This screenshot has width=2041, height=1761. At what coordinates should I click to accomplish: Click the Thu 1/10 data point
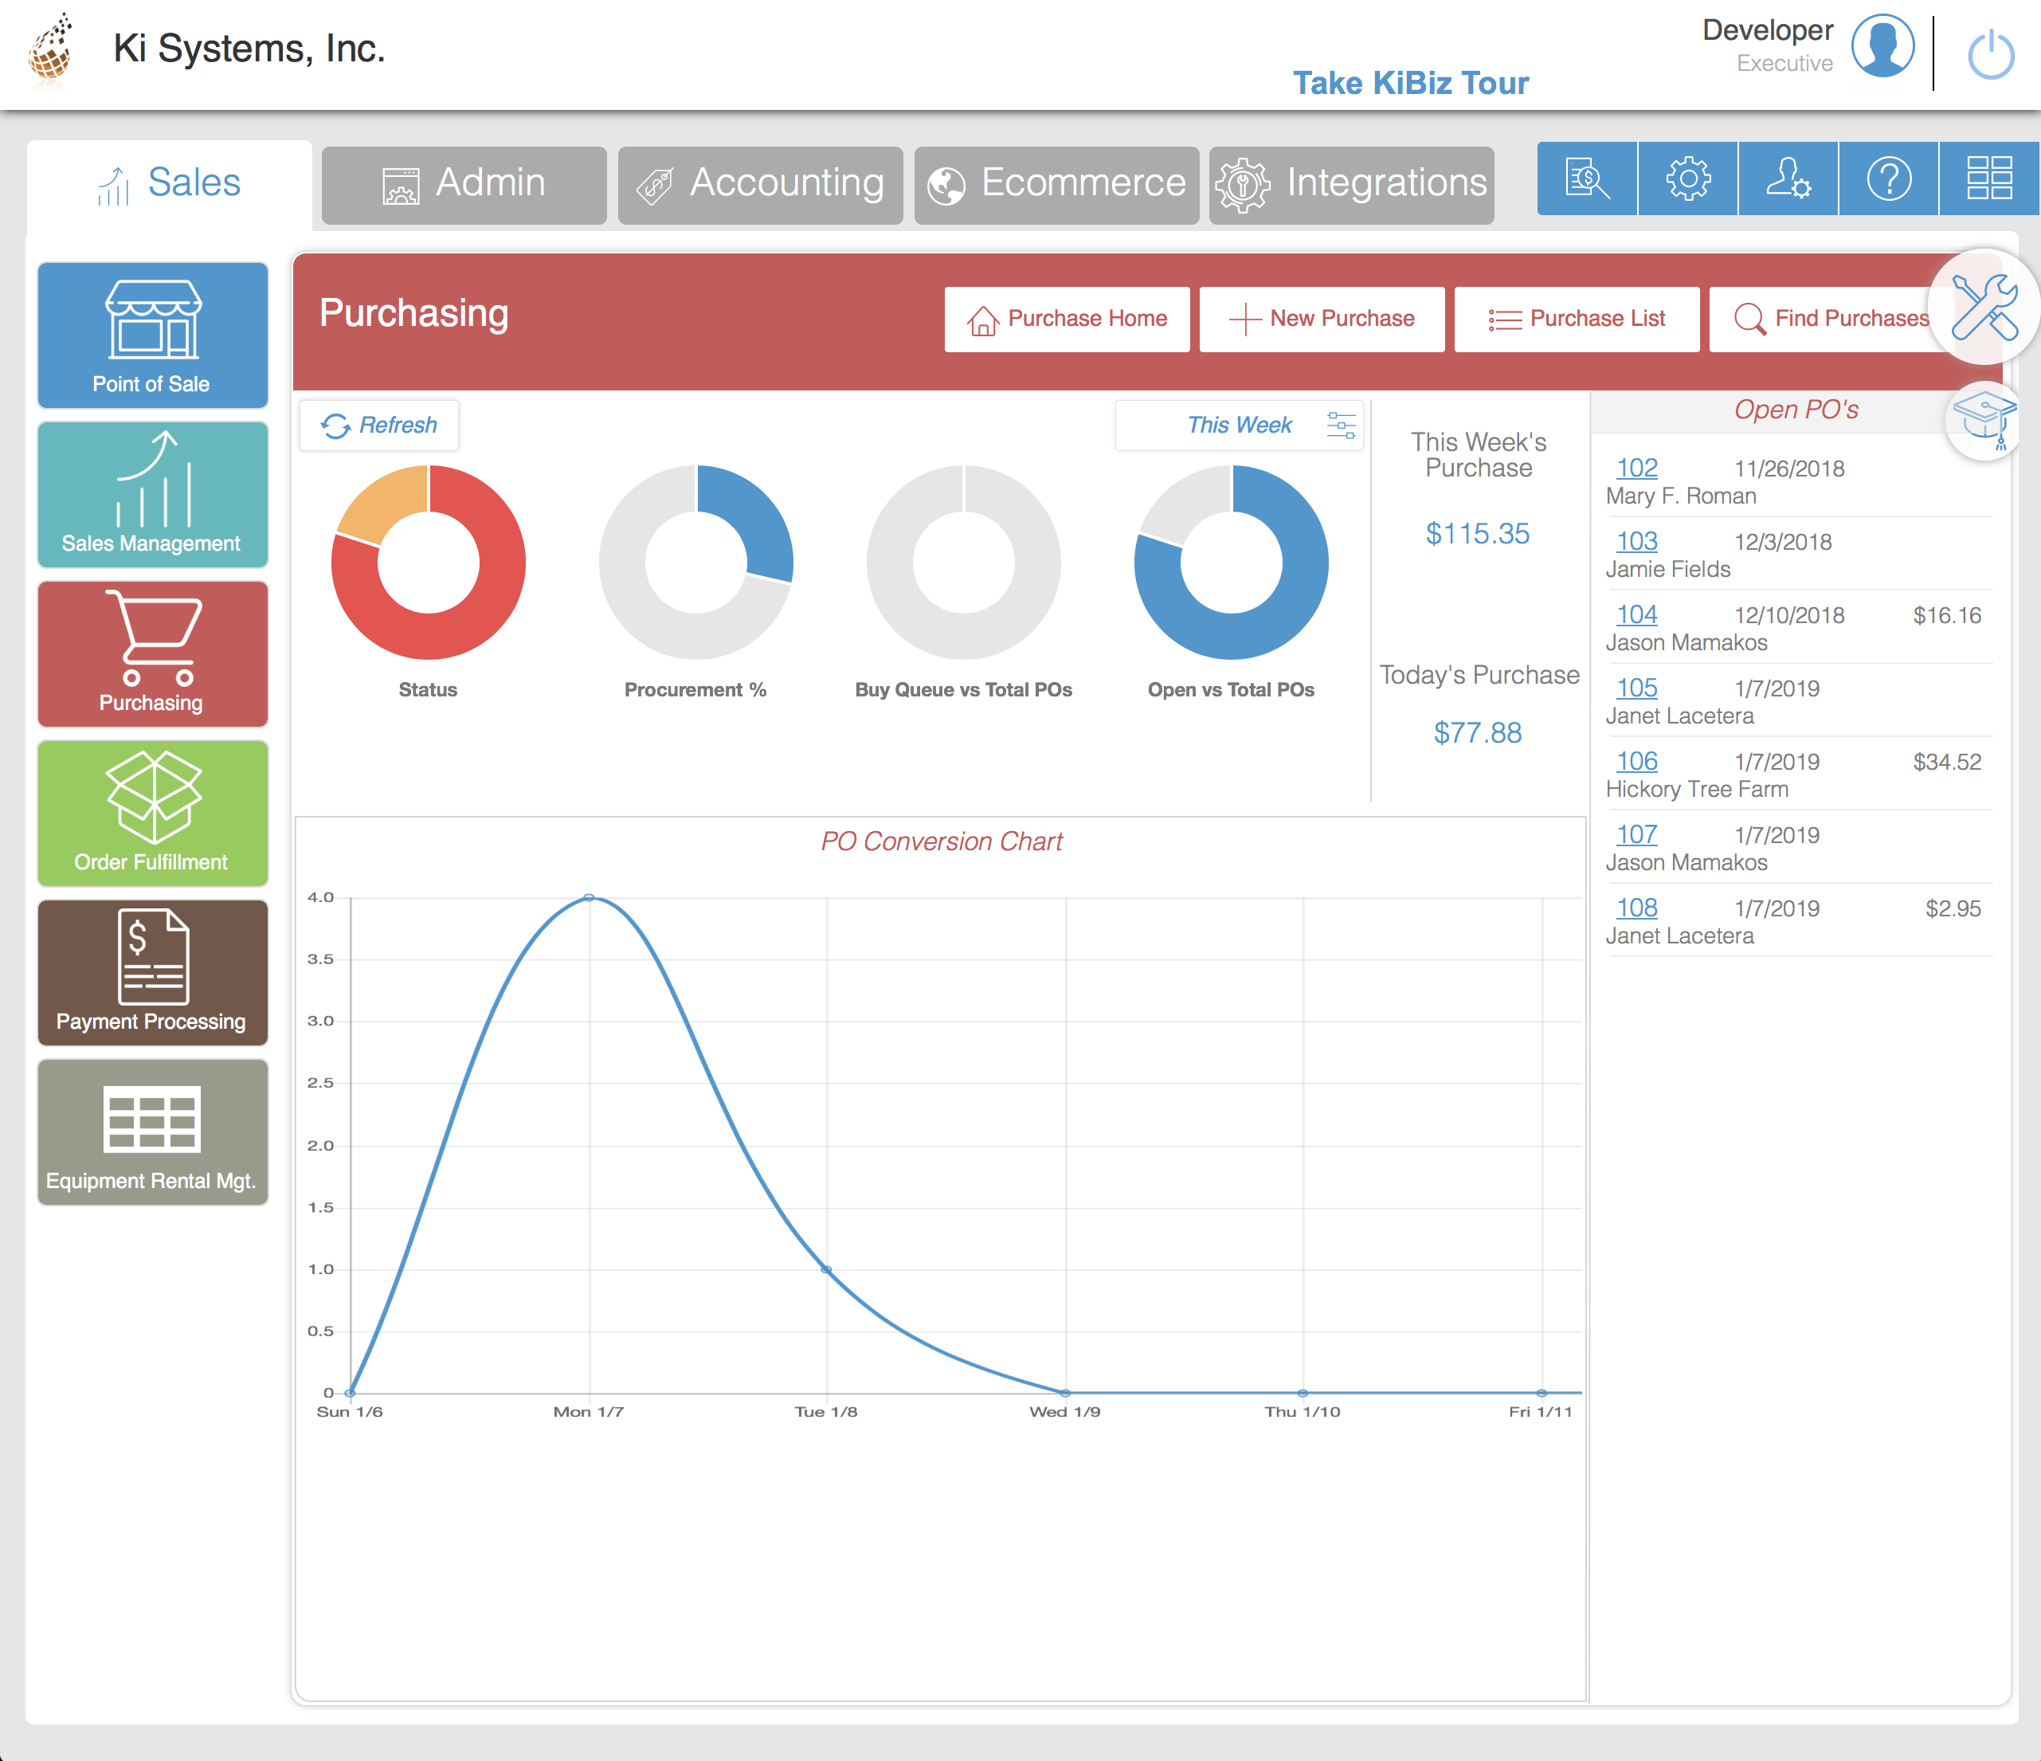[1303, 1394]
